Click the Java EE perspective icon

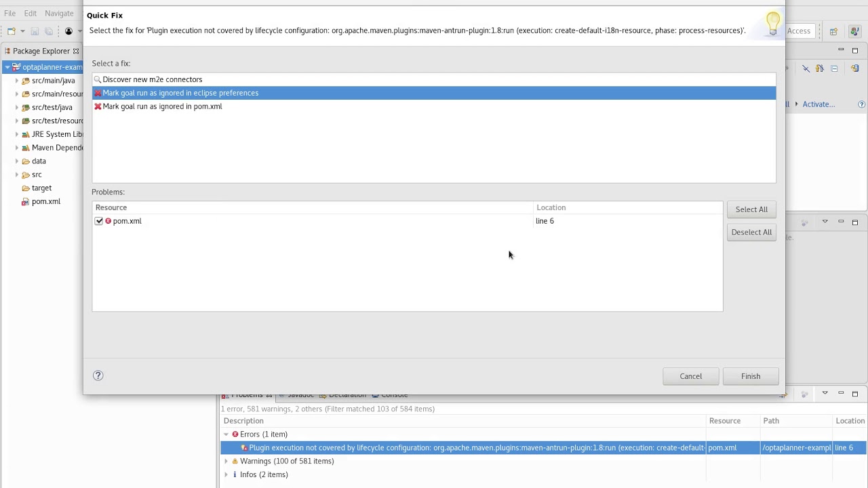pos(854,31)
